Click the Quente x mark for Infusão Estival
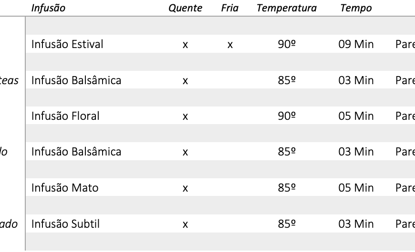Viewport: 415px width, 252px height. [185, 45]
